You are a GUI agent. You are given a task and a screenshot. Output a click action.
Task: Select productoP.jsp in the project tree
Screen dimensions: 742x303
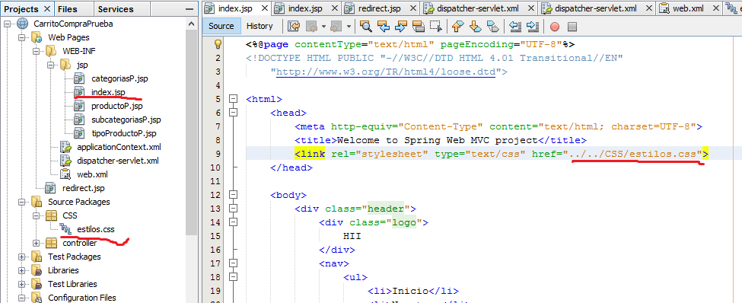point(116,106)
